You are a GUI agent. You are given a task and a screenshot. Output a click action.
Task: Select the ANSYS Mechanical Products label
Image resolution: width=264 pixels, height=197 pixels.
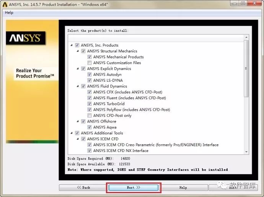point(119,57)
